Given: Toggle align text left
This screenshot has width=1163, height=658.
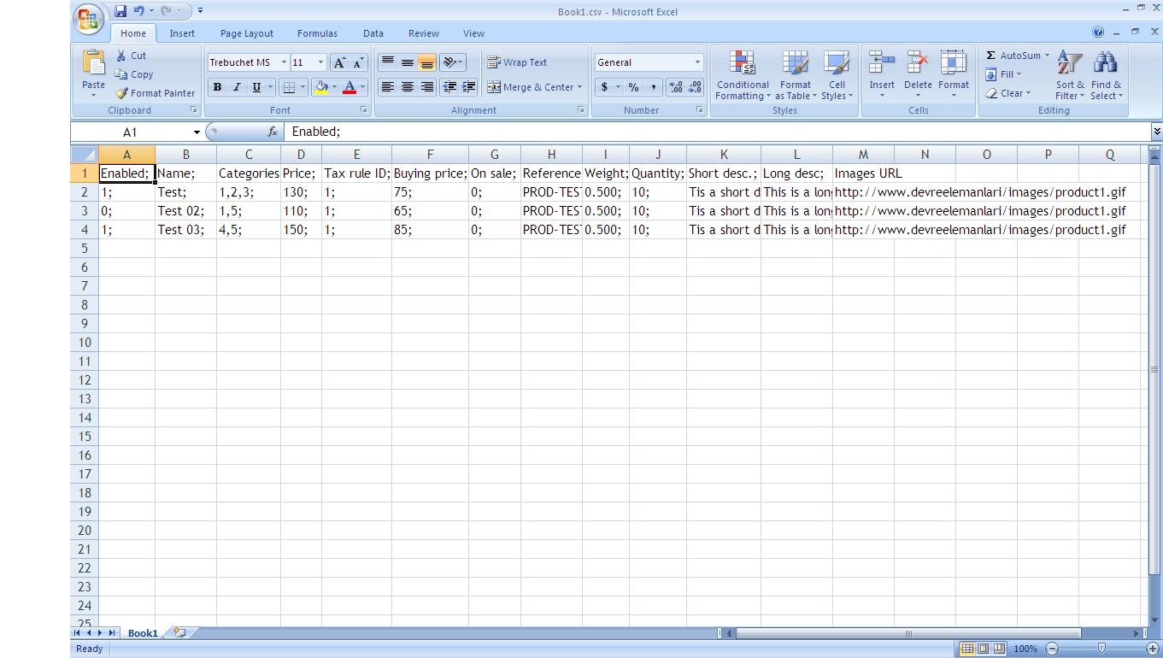Looking at the screenshot, I should (x=388, y=87).
